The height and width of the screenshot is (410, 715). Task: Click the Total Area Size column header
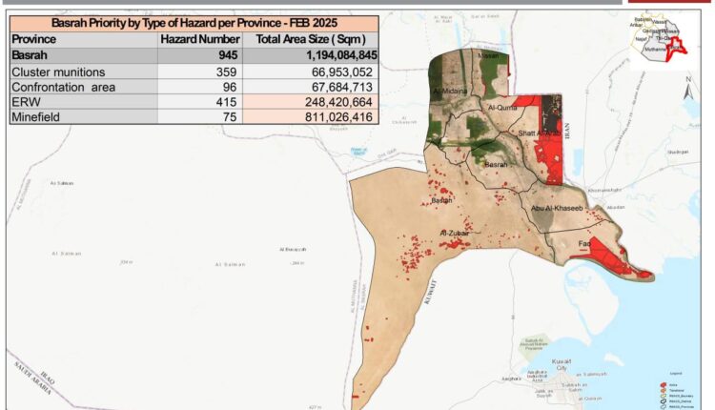tap(311, 39)
